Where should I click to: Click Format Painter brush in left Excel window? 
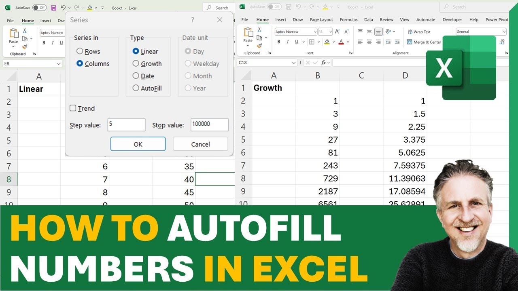pos(25,47)
